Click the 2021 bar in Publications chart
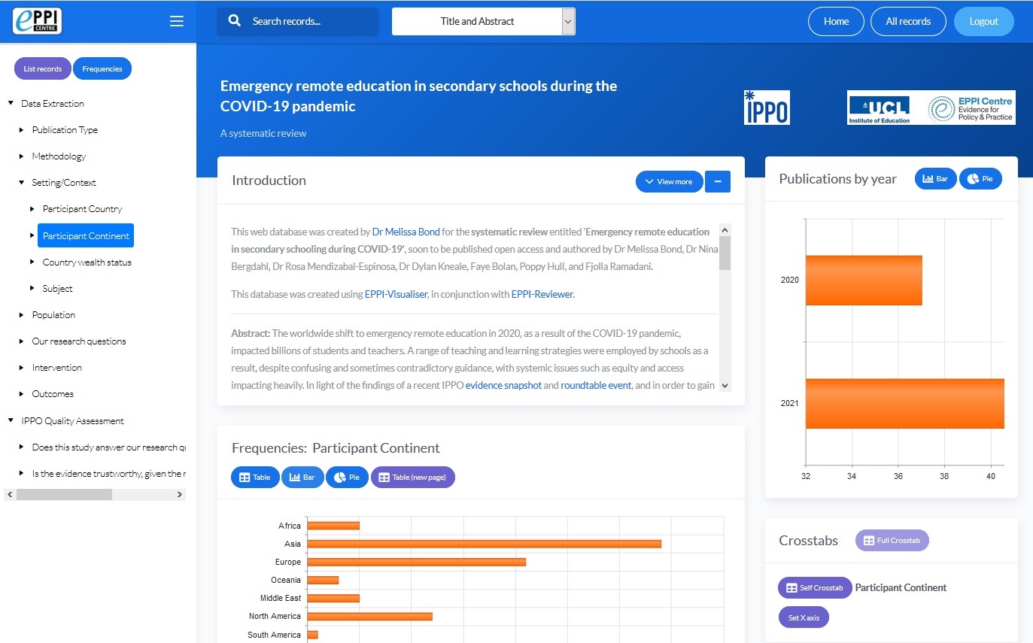Image resolution: width=1033 pixels, height=643 pixels. pos(905,404)
